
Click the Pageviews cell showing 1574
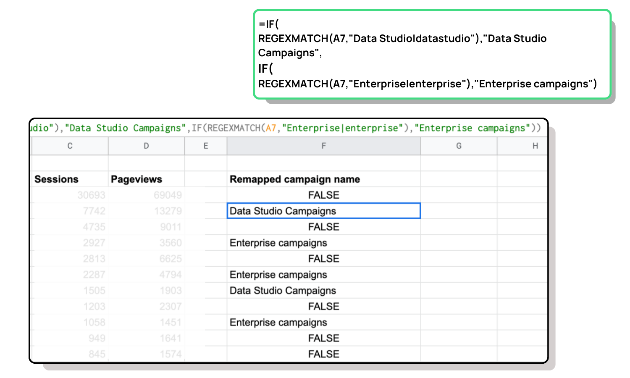[146, 354]
